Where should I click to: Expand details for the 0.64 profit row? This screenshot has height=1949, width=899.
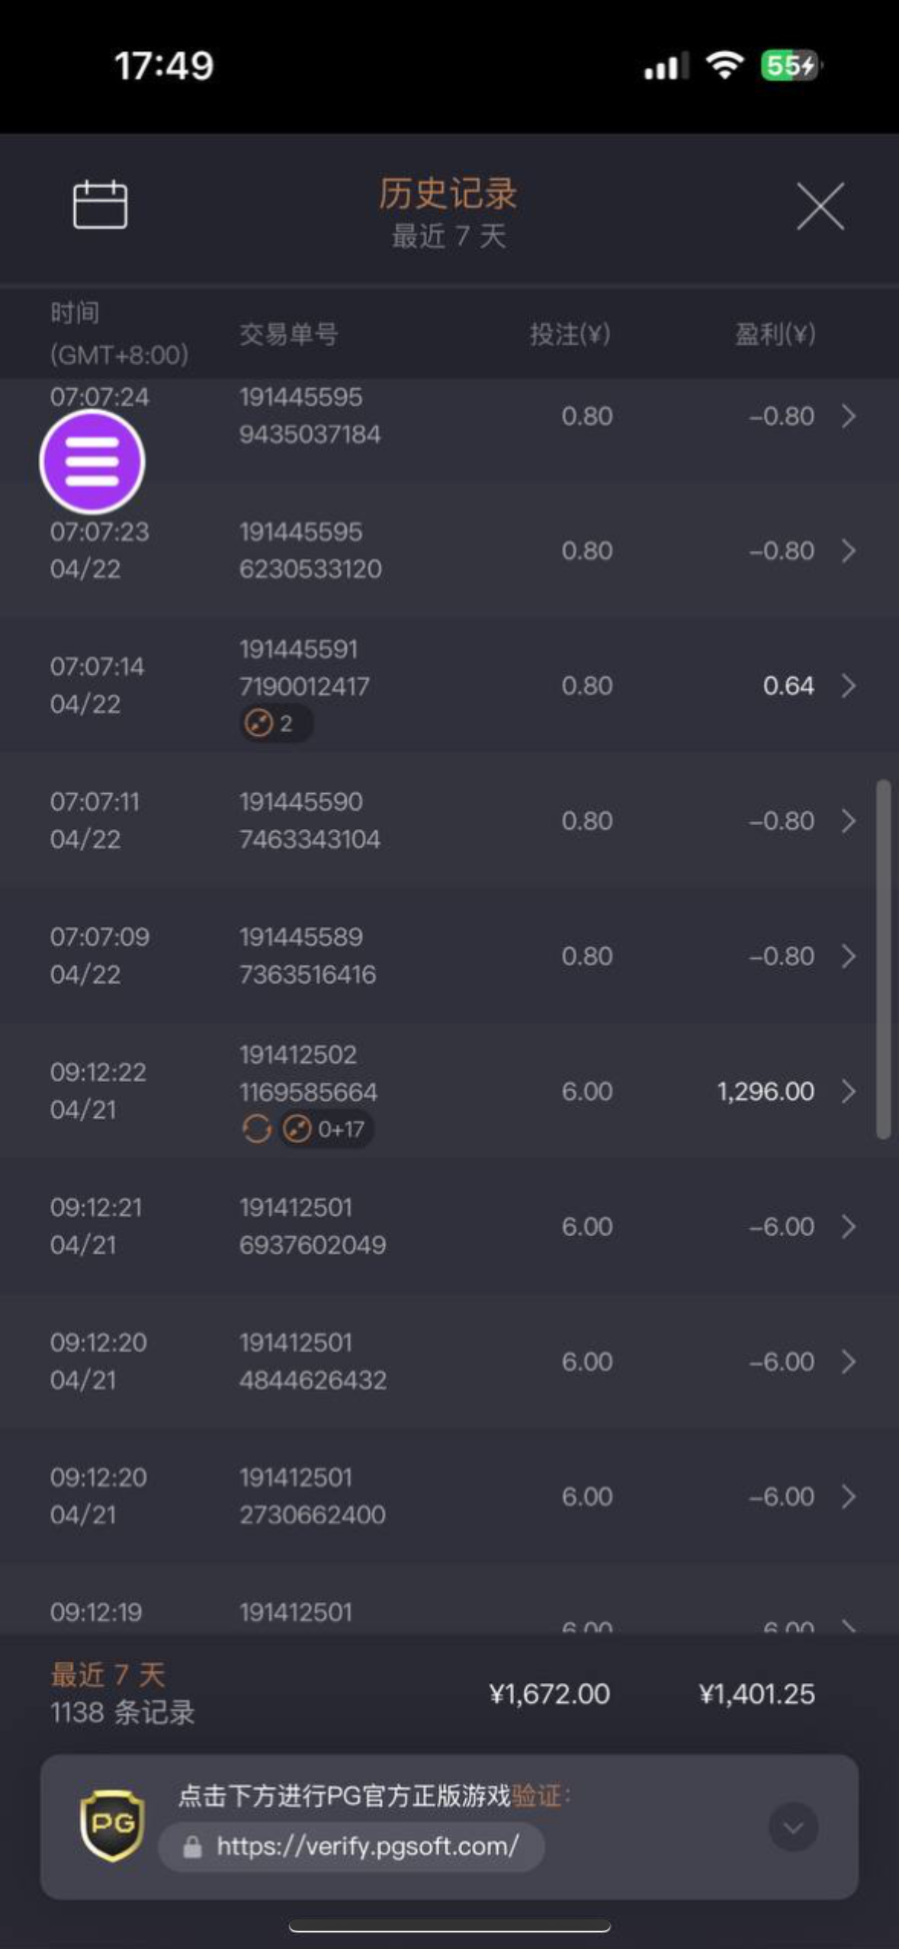coord(848,686)
